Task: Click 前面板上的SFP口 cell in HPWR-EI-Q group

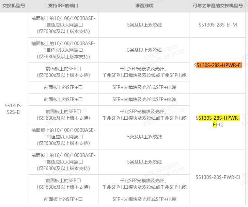Action: click(x=63, y=115)
